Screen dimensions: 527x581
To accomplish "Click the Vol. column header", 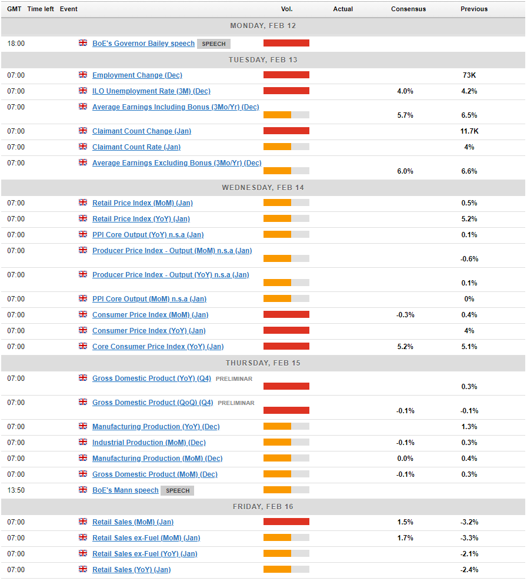I will [x=286, y=9].
